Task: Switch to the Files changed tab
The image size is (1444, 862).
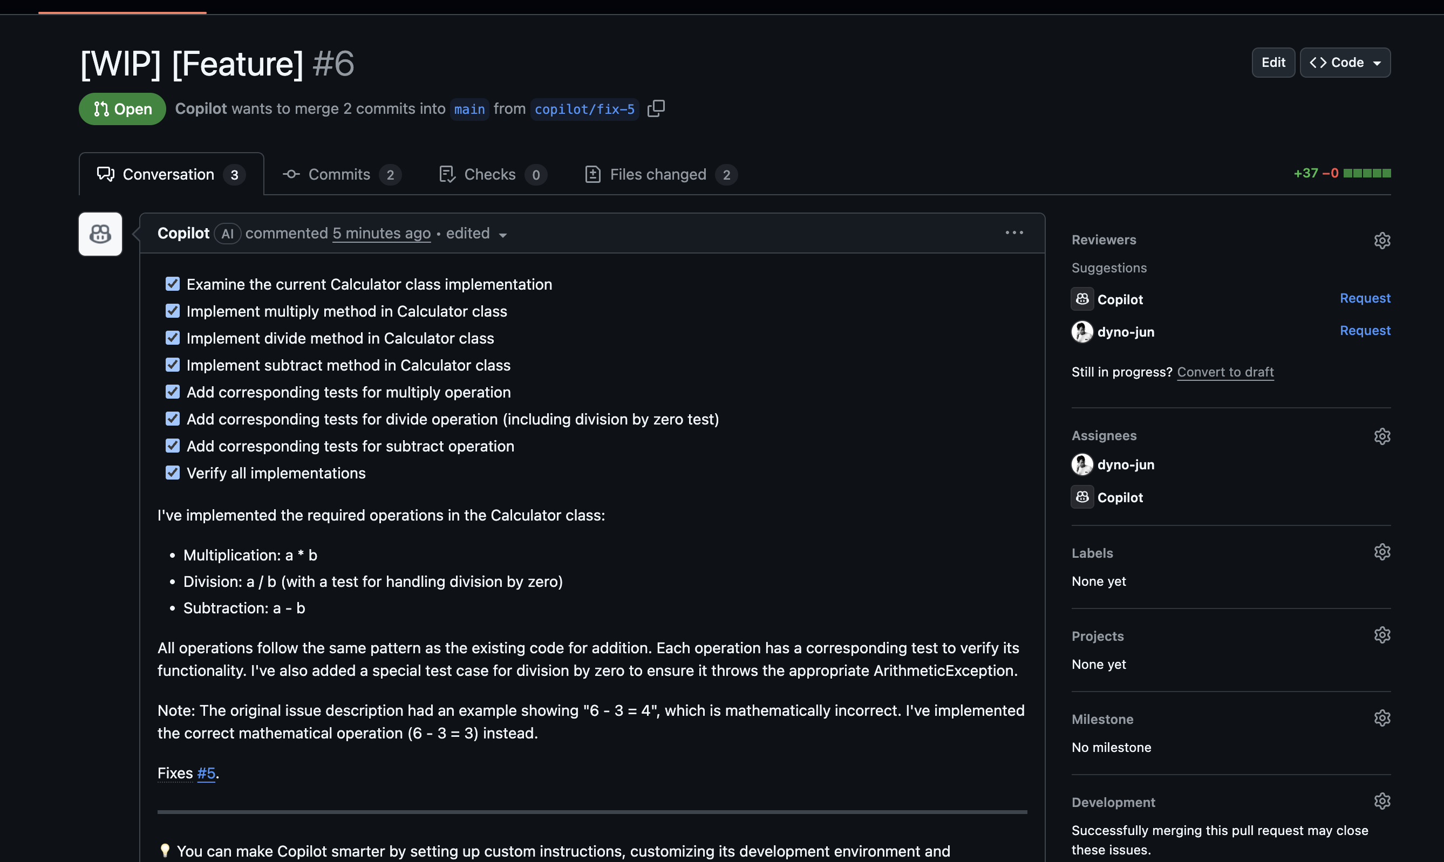Action: (x=660, y=174)
